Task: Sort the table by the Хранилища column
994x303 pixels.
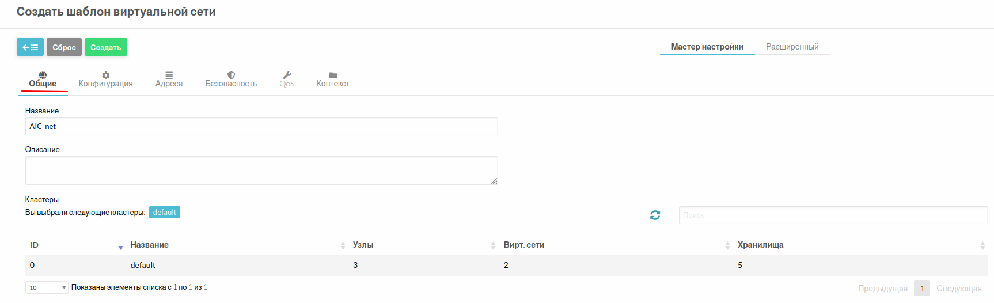Action: pyautogui.click(x=860, y=245)
